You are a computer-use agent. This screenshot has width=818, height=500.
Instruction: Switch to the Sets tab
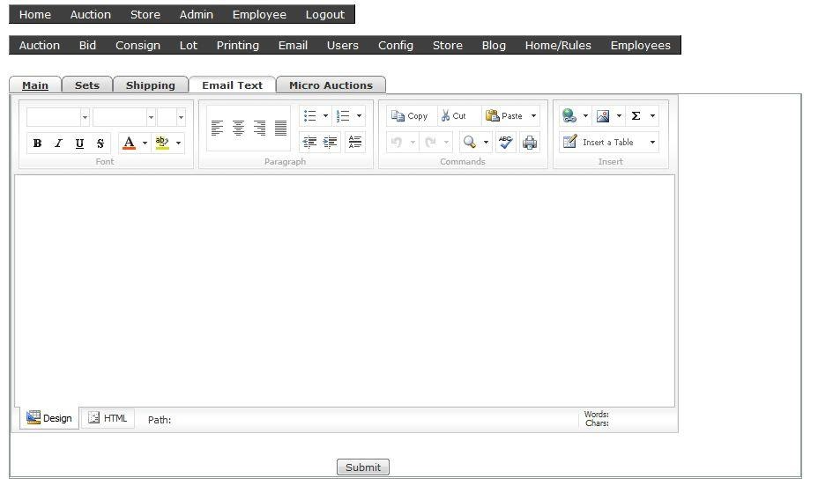click(x=87, y=85)
